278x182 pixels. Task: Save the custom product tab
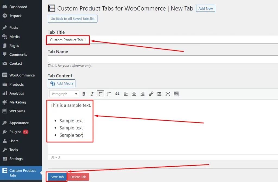point(57,177)
